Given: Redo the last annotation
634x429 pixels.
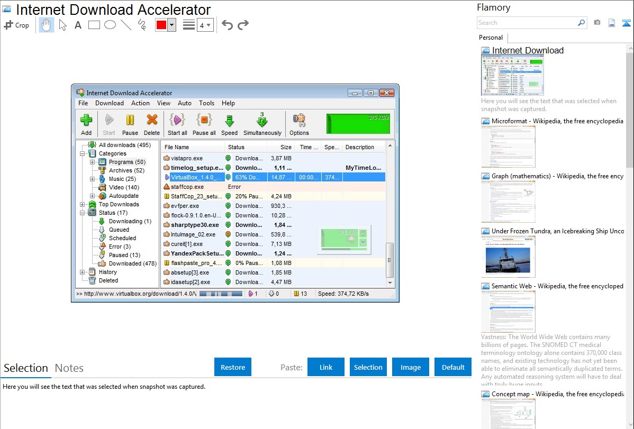Looking at the screenshot, I should 243,25.
